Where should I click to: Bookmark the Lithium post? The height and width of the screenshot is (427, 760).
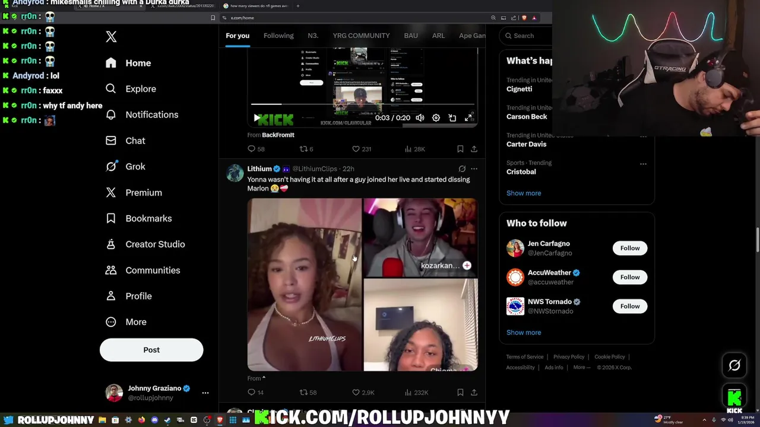pos(460,393)
